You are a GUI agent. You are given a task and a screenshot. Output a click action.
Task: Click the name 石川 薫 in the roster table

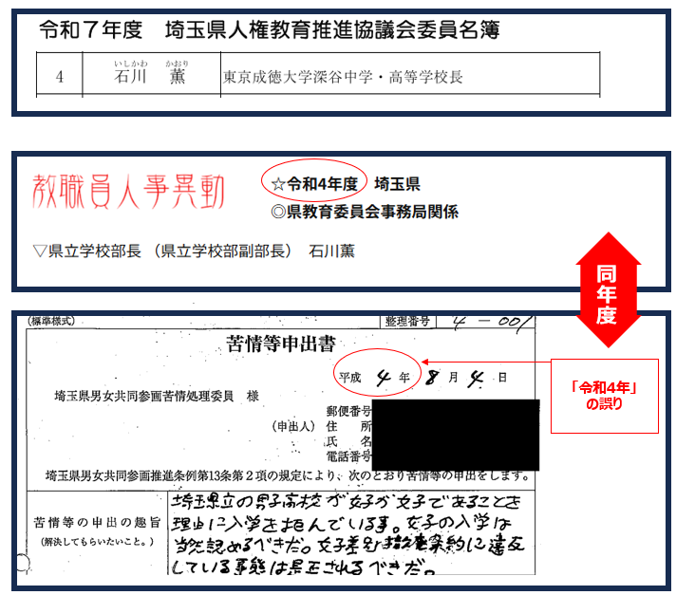(150, 77)
